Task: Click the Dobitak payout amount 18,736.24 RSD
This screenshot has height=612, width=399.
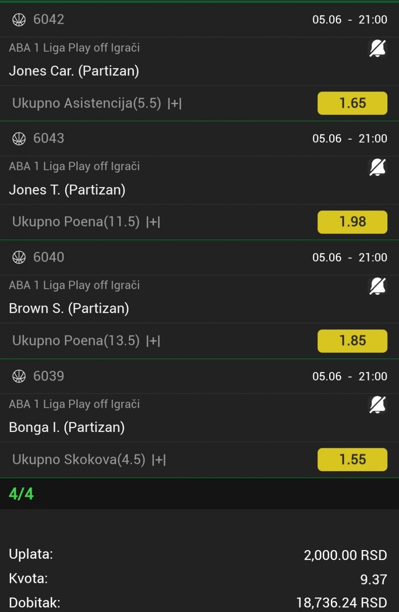Action: click(x=342, y=602)
